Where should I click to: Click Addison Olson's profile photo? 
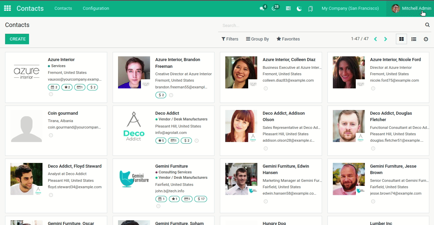[241, 126]
